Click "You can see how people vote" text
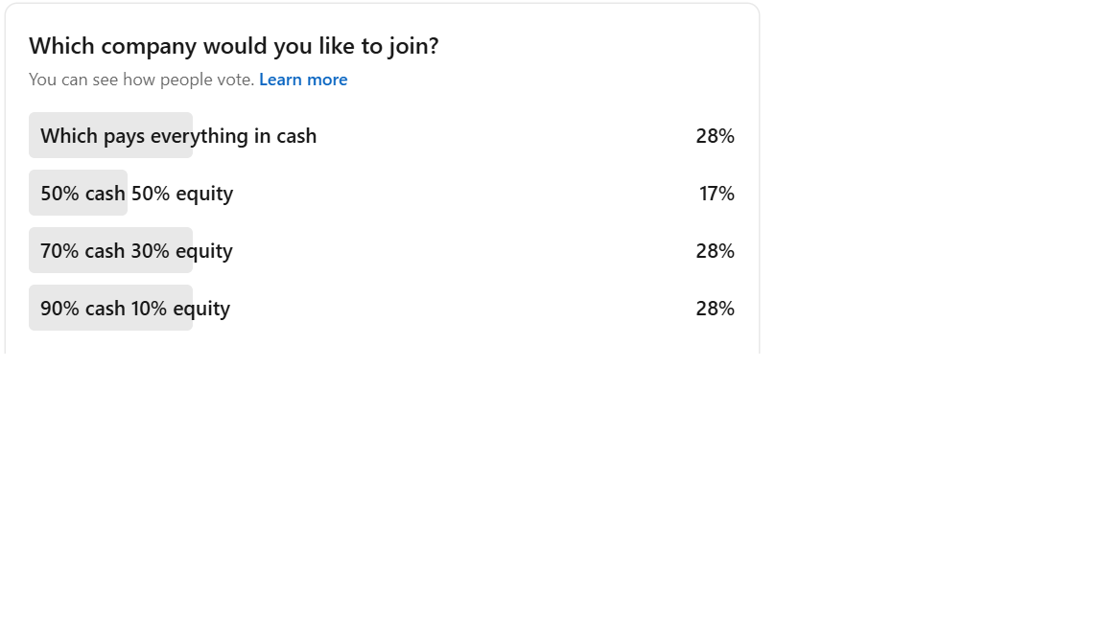 pyautogui.click(x=141, y=80)
